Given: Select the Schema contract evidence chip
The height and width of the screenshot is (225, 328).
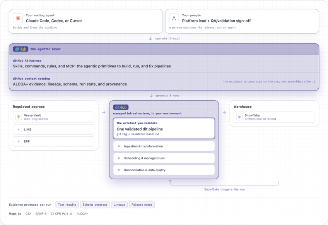Looking at the screenshot, I should [95, 205].
